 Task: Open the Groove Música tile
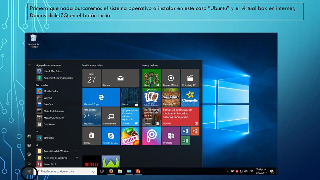tap(171, 78)
